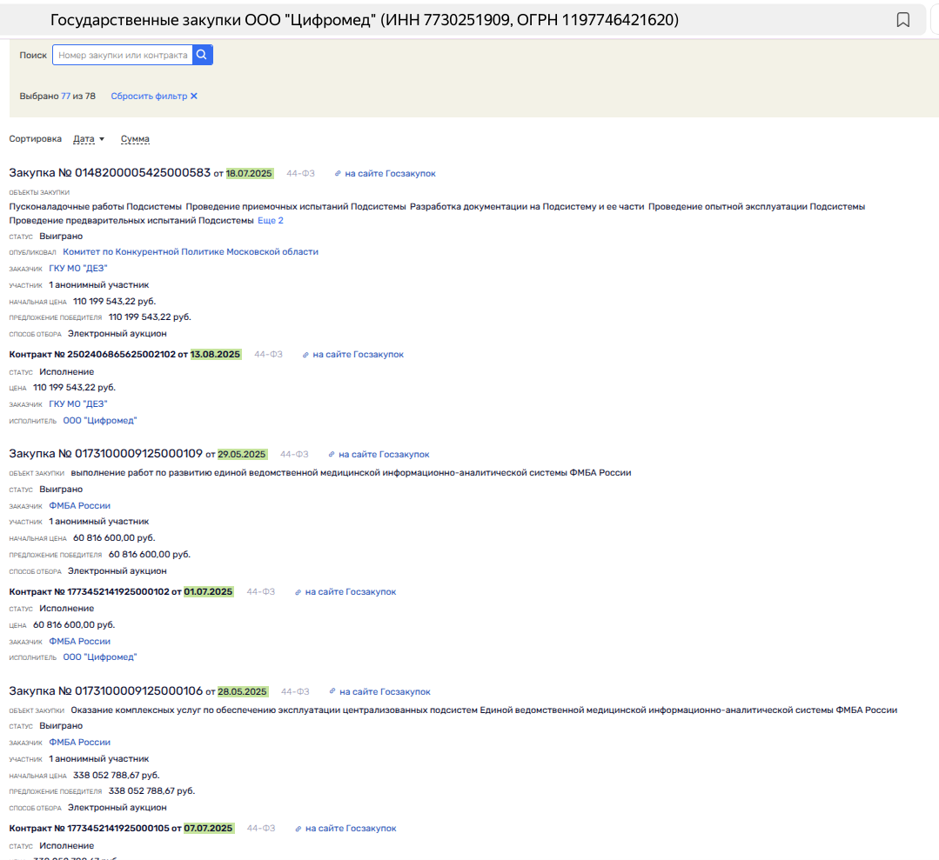Open Комитет по Конкурентной Политике Московской области
Viewport: 939px width, 860px height.
191,252
